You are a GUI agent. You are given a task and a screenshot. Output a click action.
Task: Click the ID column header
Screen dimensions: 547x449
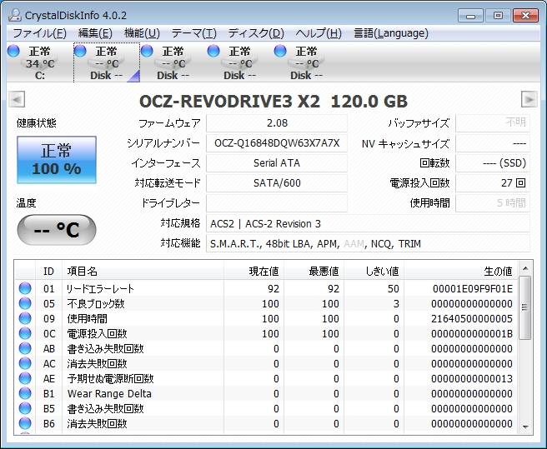[49, 271]
